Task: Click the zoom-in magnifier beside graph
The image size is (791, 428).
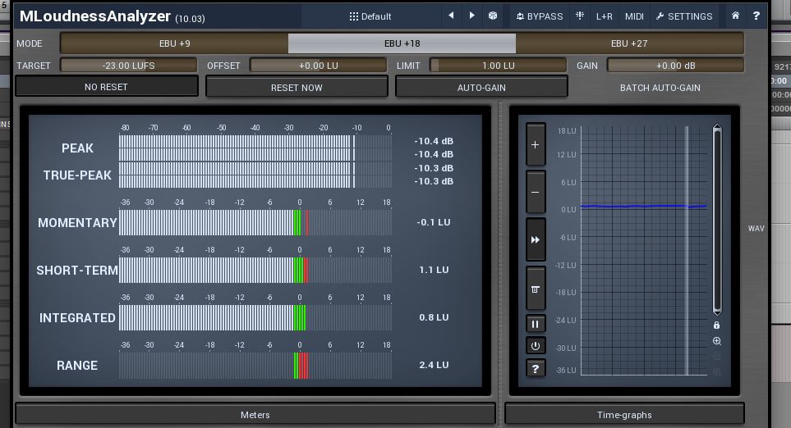Action: pyautogui.click(x=716, y=341)
